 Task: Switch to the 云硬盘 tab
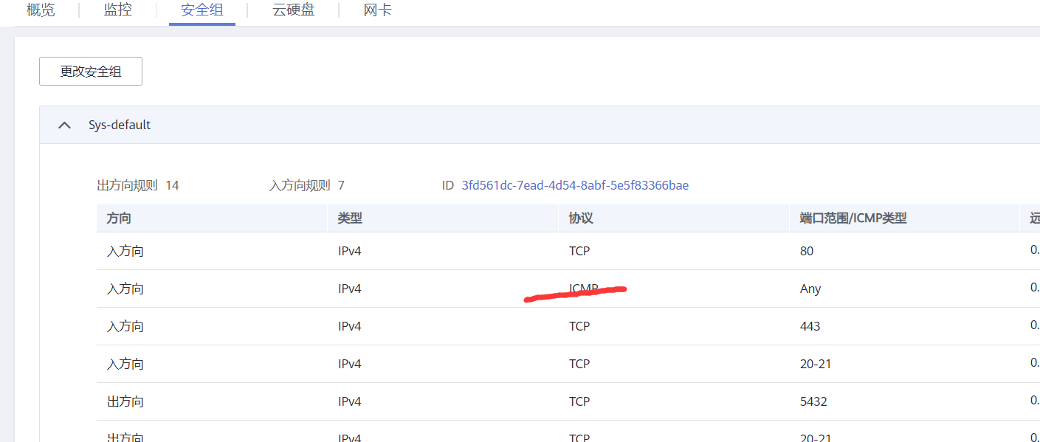tap(293, 10)
